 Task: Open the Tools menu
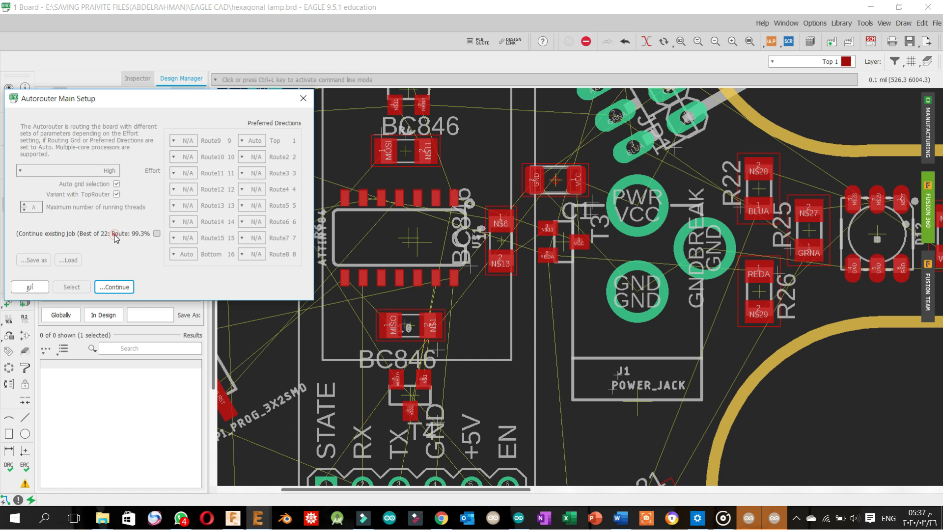864,23
